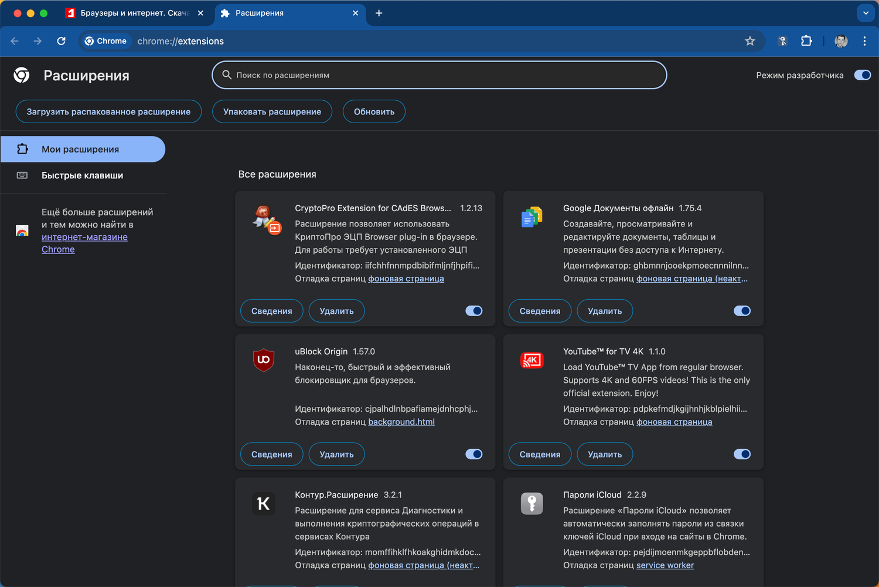Open YouTube for TV фоновая страница link
The height and width of the screenshot is (587, 879).
tap(674, 422)
